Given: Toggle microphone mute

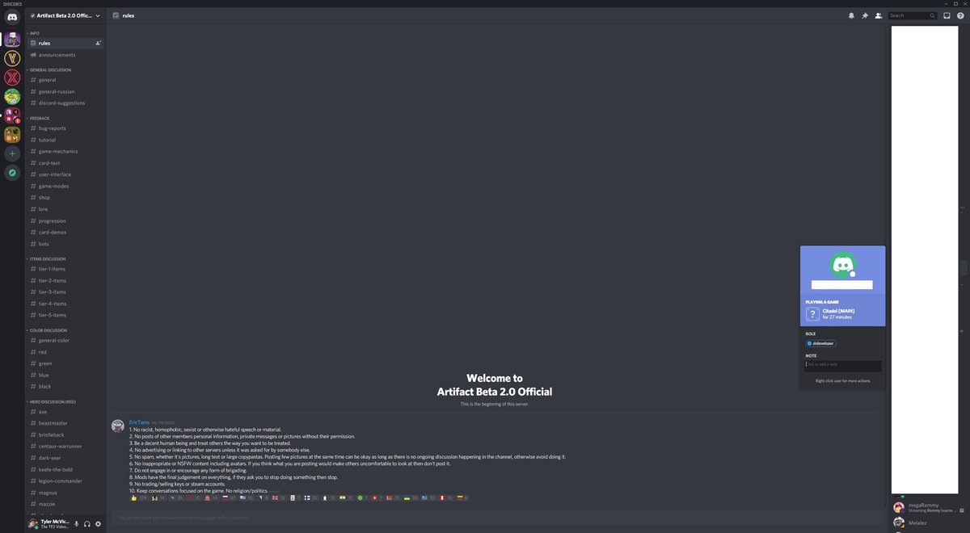Looking at the screenshot, I should click(77, 524).
